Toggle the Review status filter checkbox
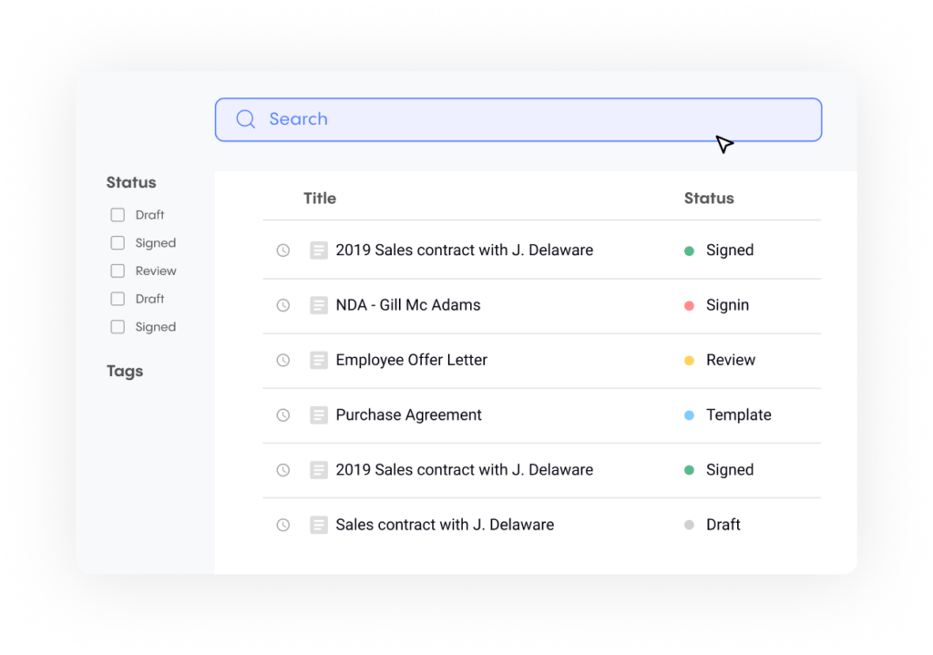This screenshot has width=933, height=655. tap(118, 271)
